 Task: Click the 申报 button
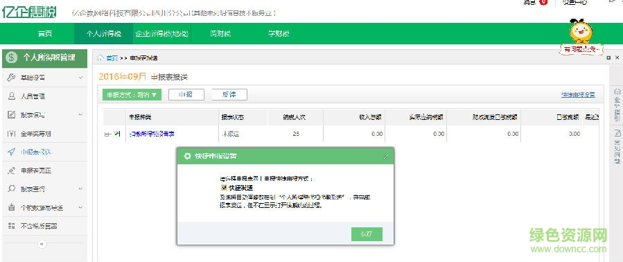(186, 95)
